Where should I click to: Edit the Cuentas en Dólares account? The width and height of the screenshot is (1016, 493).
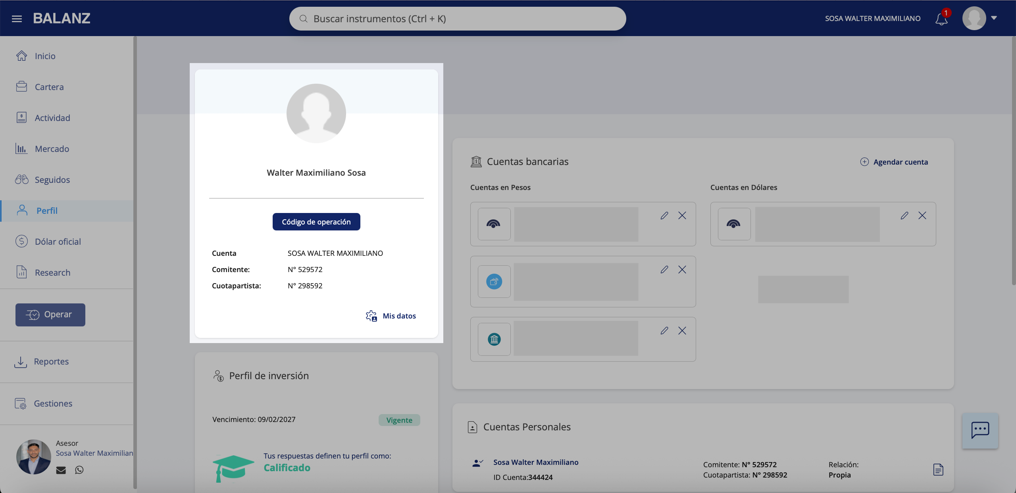click(904, 215)
